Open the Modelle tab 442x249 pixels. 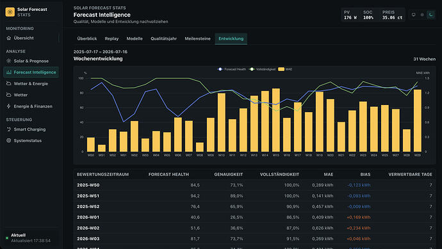(135, 38)
